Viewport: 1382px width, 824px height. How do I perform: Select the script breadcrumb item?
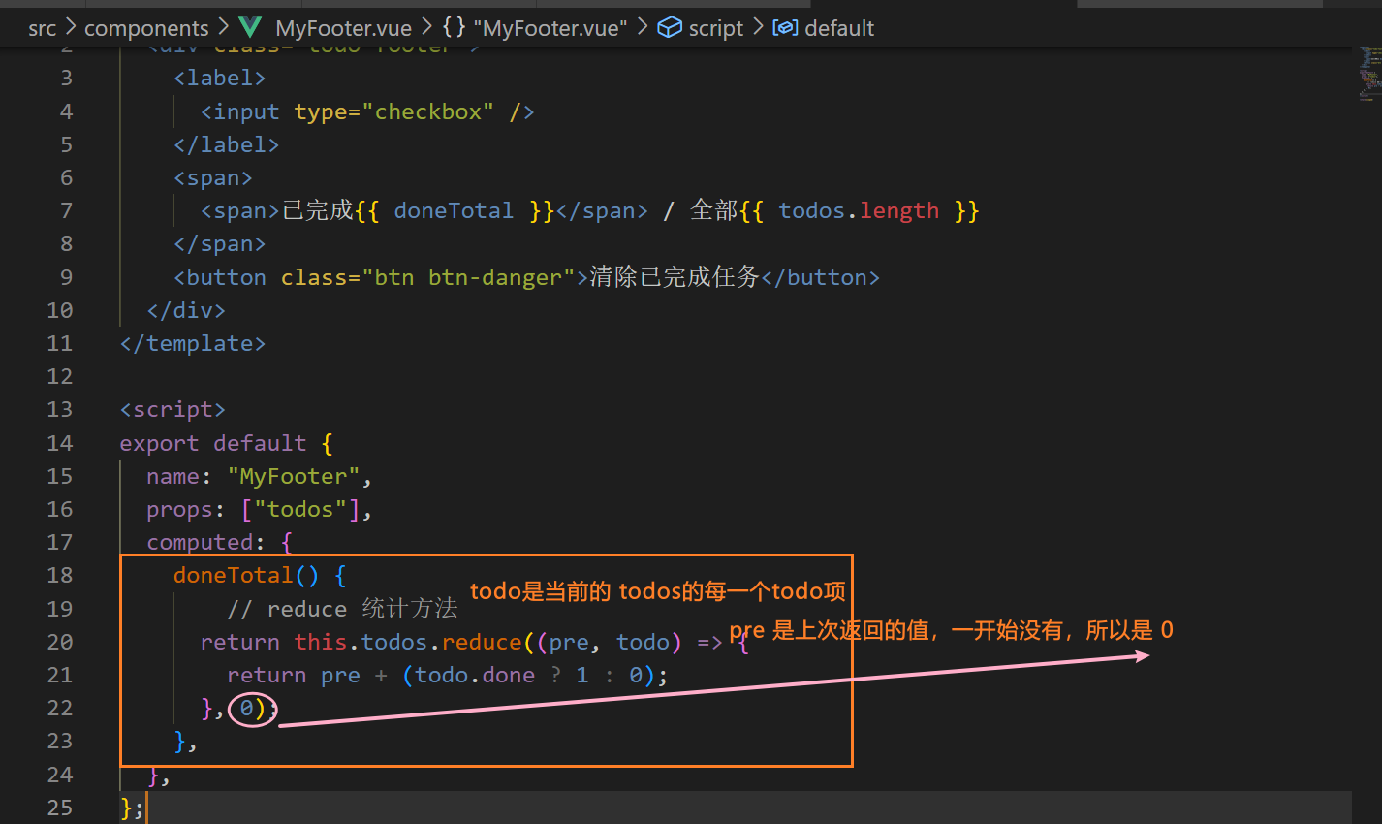[716, 29]
